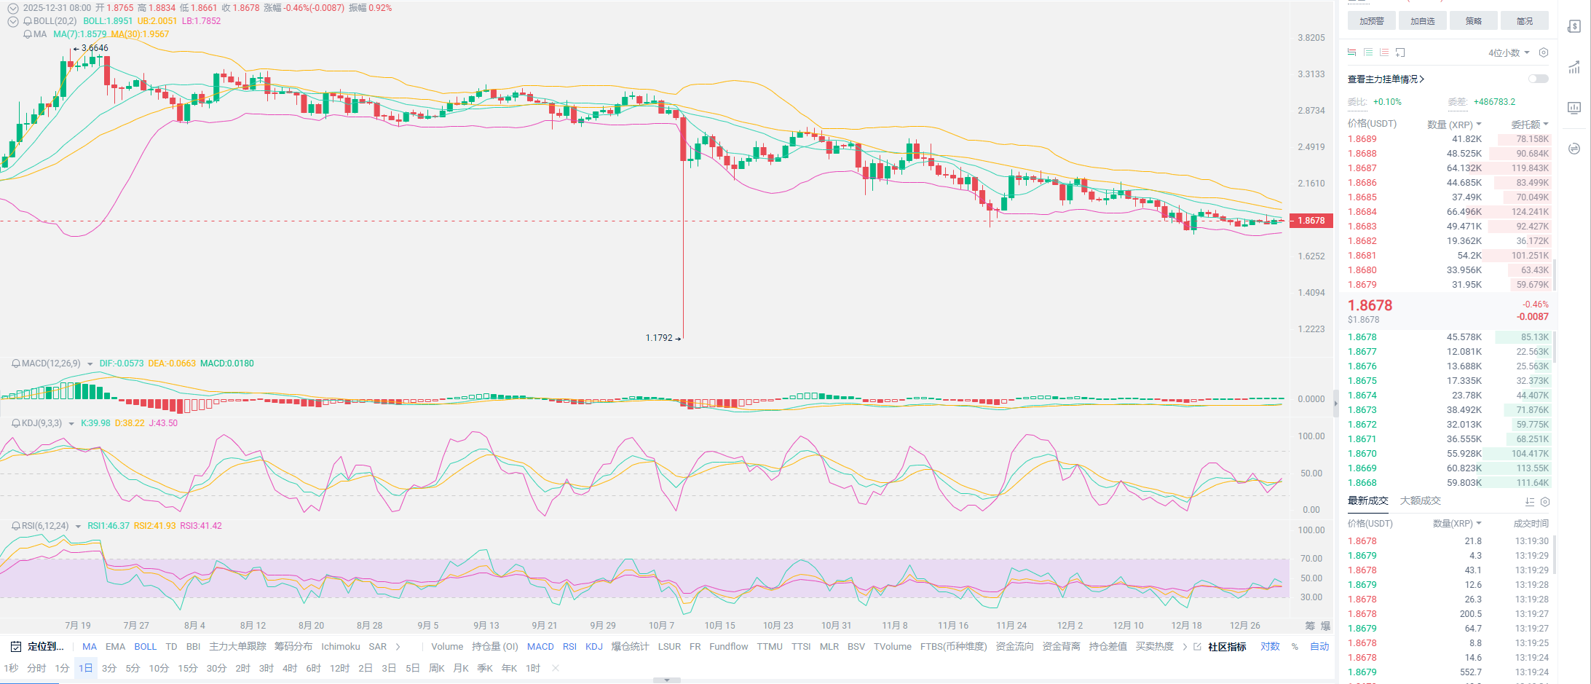This screenshot has height=684, width=1591.
Task: Open the rising bar chart icon in right sidebar
Action: [x=1574, y=68]
